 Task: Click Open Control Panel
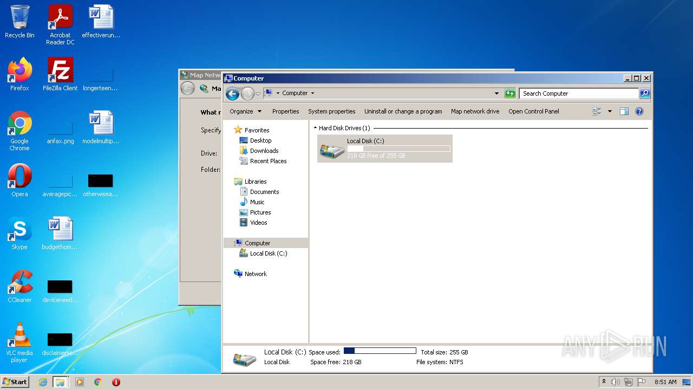[x=533, y=111]
